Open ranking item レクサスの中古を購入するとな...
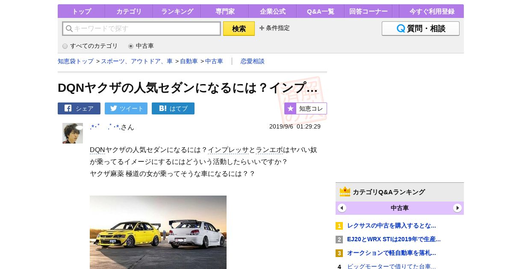This screenshot has width=513, height=269. (x=392, y=226)
